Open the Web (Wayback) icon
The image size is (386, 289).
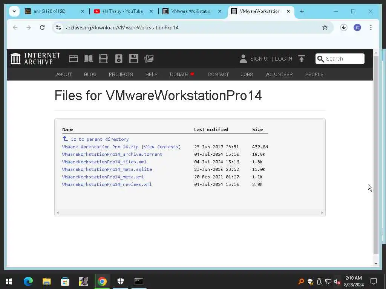[x=74, y=59]
